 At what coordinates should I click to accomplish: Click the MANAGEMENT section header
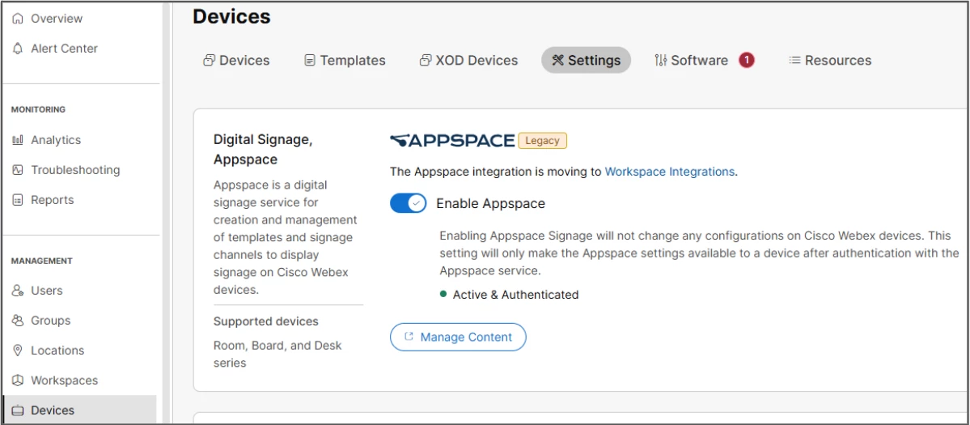41,261
